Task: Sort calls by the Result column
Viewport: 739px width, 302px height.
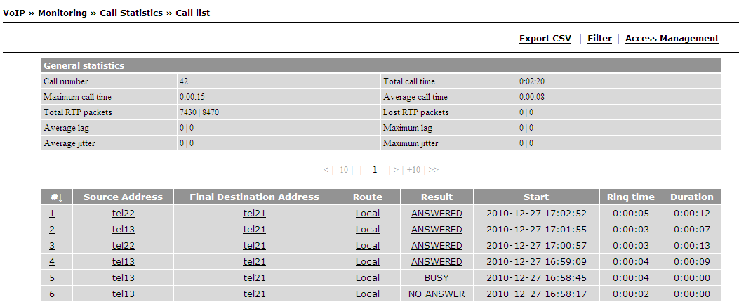Action: pos(437,197)
